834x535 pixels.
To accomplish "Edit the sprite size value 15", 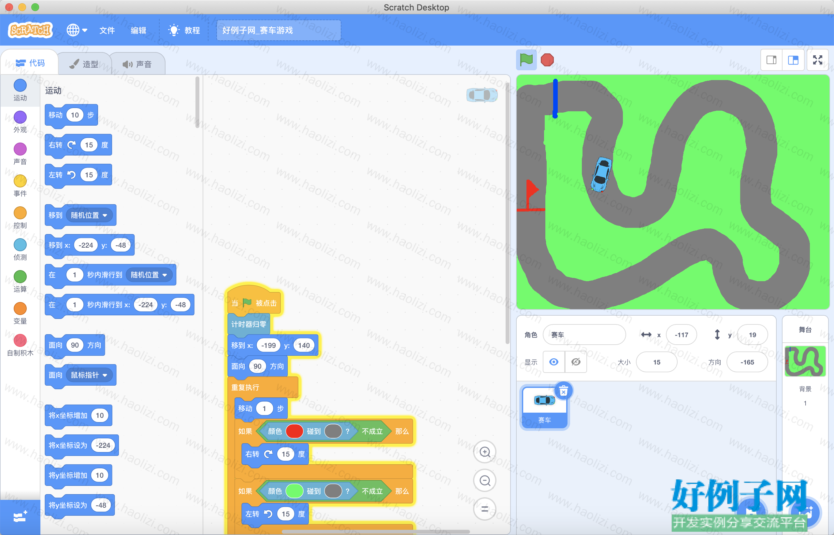I will 656,362.
